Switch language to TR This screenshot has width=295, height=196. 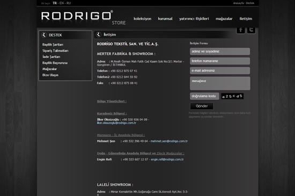coord(55,3)
